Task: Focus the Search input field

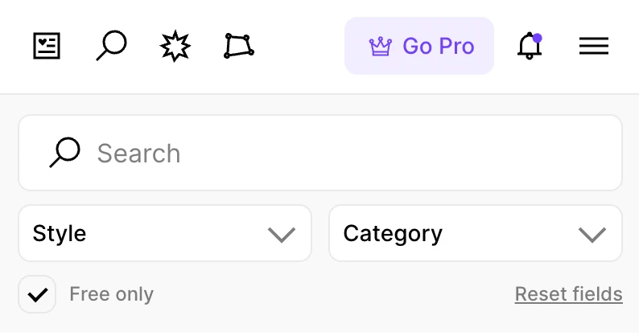Action: [x=320, y=153]
